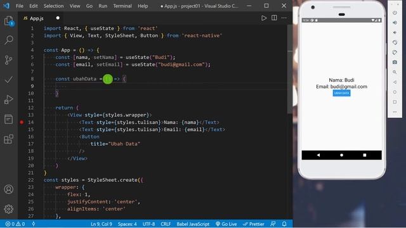Change line ending via CRLF
The height and width of the screenshot is (228, 406).
[166, 224]
